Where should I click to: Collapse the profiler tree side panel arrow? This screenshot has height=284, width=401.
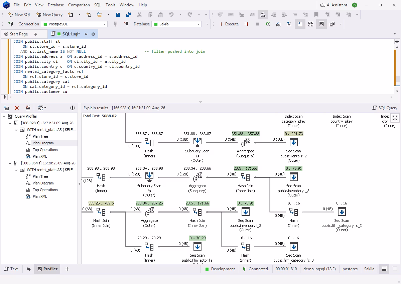pos(80,184)
